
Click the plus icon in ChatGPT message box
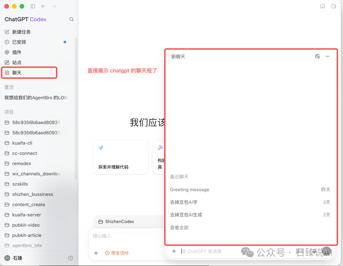click(174, 251)
